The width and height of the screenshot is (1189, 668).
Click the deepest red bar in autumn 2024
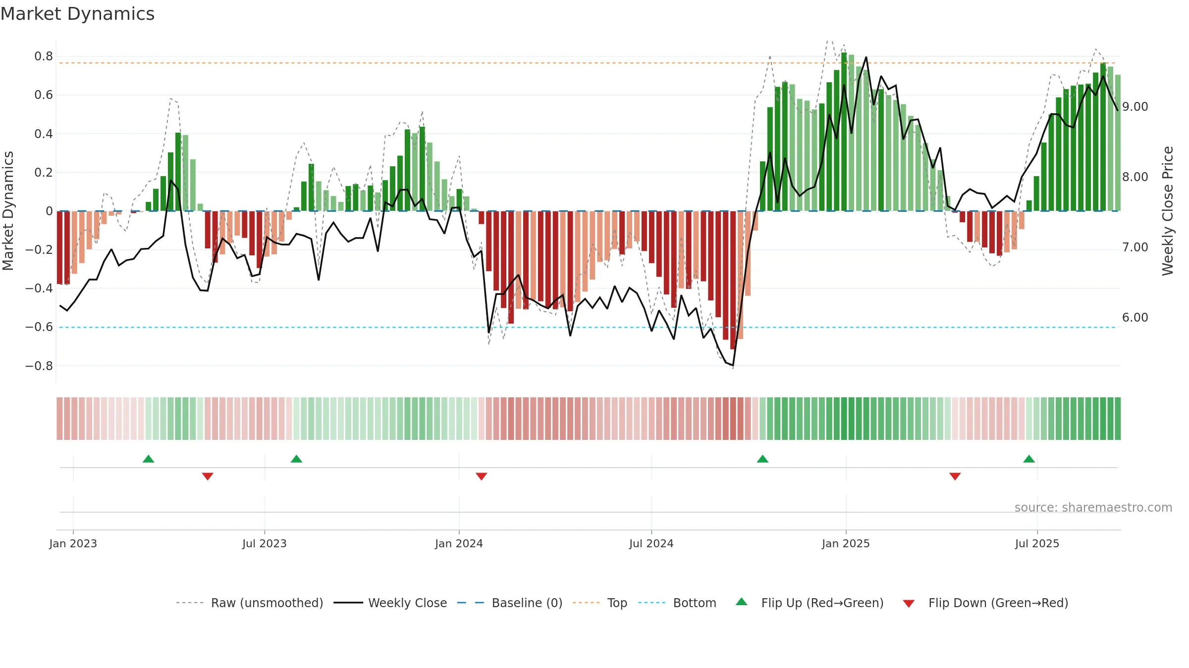[733, 280]
